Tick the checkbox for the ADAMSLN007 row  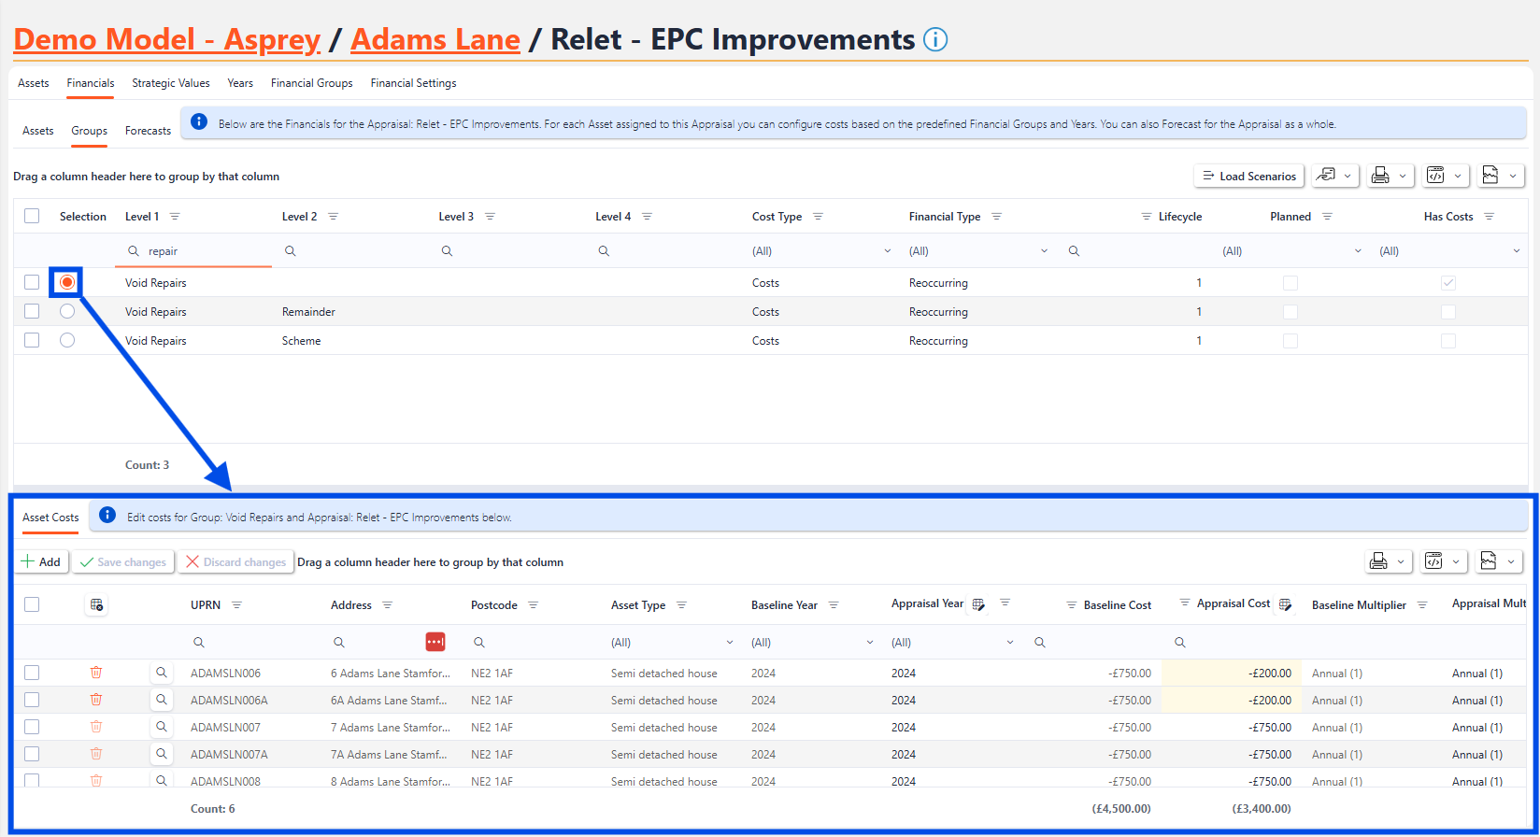coord(32,727)
